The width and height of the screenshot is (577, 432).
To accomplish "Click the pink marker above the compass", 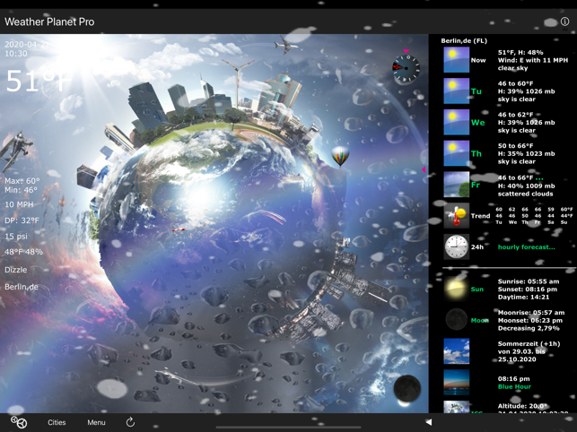I will pyautogui.click(x=406, y=51).
